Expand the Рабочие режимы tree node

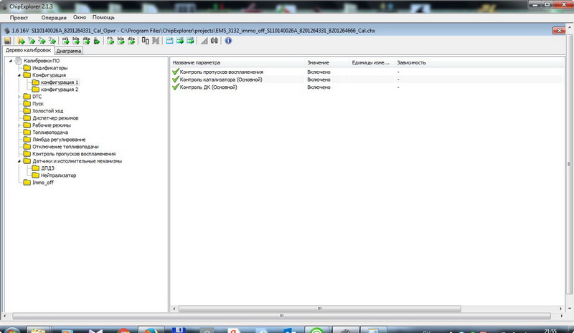coord(19,125)
